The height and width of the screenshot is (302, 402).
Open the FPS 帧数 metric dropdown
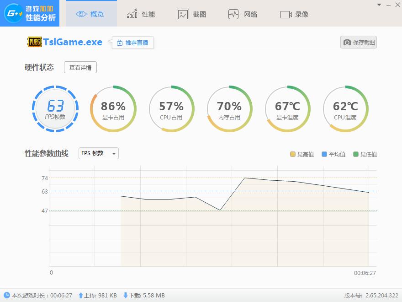pos(98,154)
